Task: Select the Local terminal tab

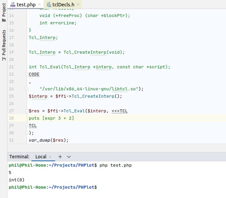Action: pos(41,157)
